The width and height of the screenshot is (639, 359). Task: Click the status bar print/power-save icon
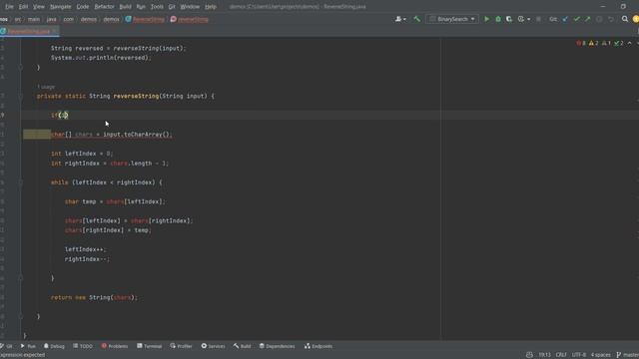[x=529, y=355]
